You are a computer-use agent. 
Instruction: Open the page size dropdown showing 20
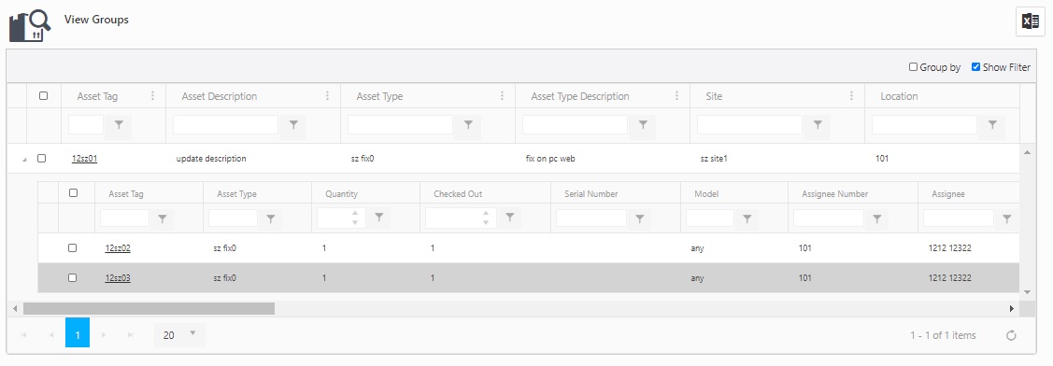pos(179,334)
